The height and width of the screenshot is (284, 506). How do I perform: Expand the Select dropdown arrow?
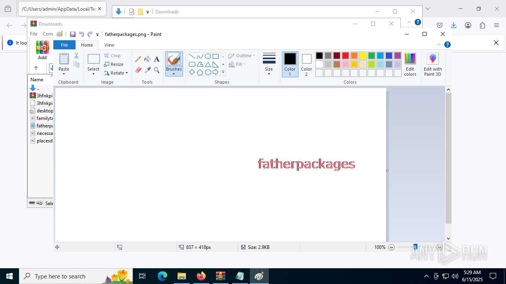click(x=93, y=74)
